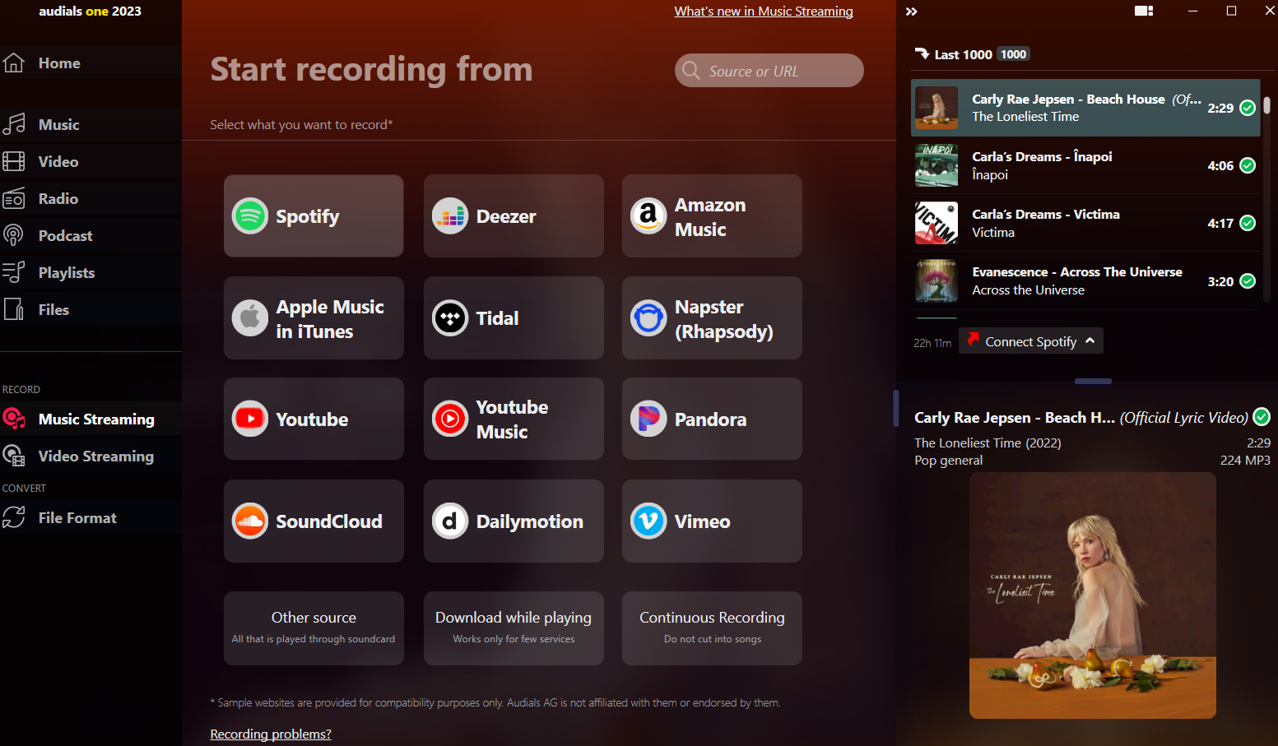The image size is (1278, 746).
Task: Click the Dailymotion logo icon
Action: [x=450, y=521]
